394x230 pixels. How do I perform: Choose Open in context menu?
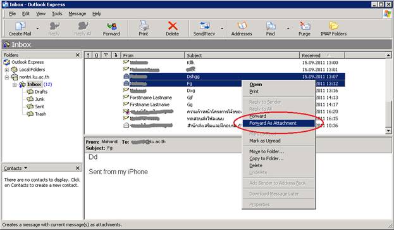click(x=279, y=84)
